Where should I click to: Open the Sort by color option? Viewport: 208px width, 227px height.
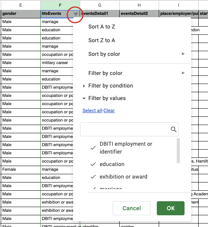click(x=104, y=54)
